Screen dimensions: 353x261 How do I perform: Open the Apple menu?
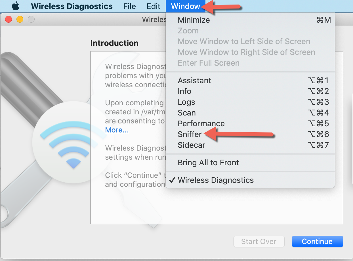[x=16, y=6]
